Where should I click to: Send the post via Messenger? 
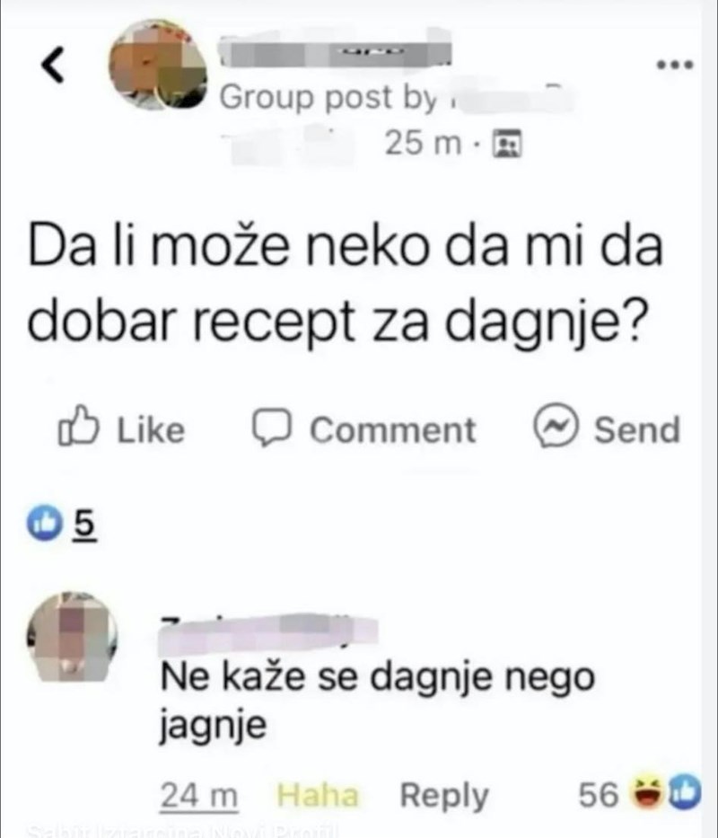[x=608, y=427]
